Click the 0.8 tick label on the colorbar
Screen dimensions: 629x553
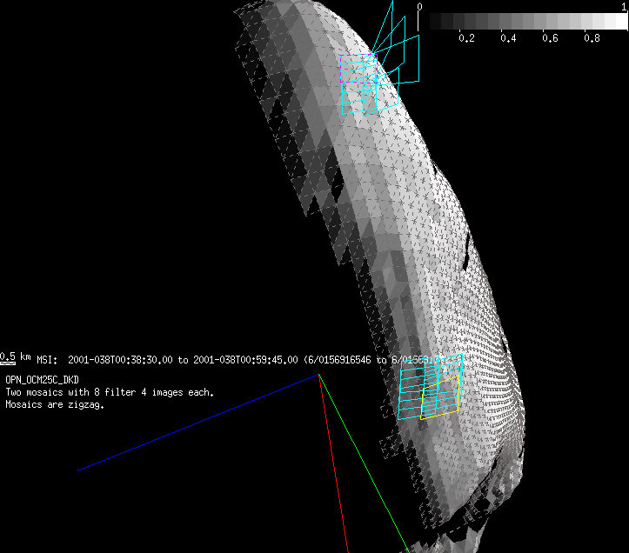pyautogui.click(x=592, y=39)
